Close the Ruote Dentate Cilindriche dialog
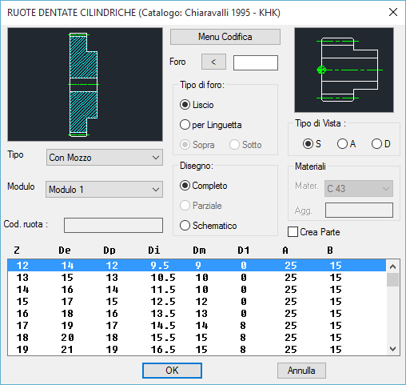 [x=393, y=12]
